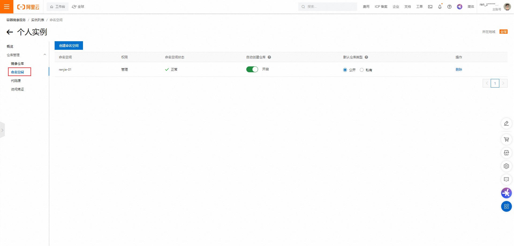Click the 创建命名空间 button
This screenshot has width=514, height=246.
tap(69, 46)
